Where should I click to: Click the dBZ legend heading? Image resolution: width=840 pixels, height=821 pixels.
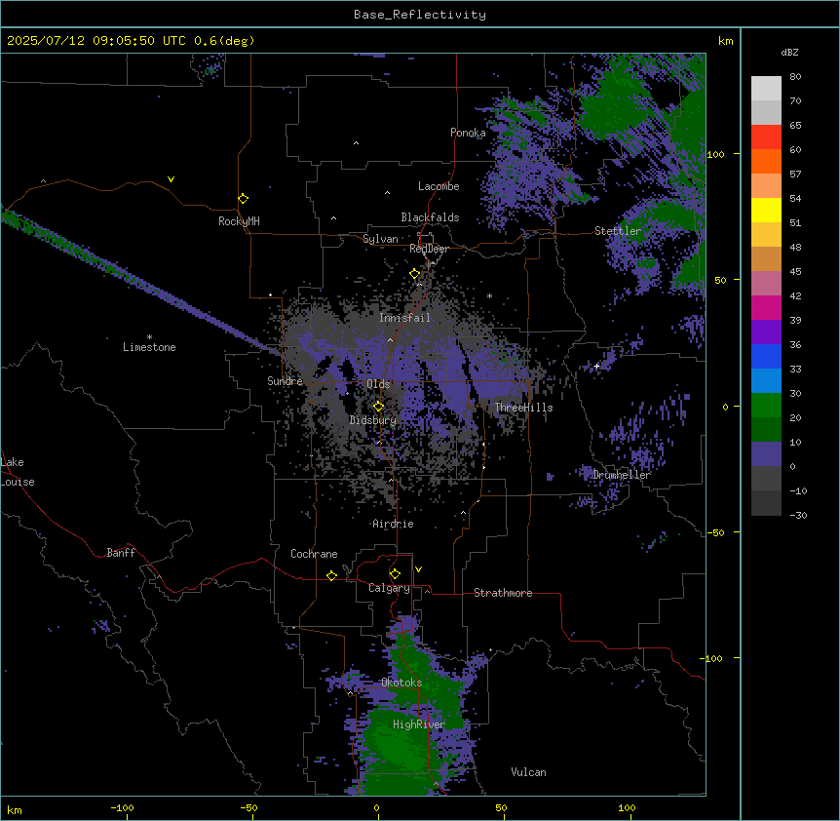[x=789, y=52]
